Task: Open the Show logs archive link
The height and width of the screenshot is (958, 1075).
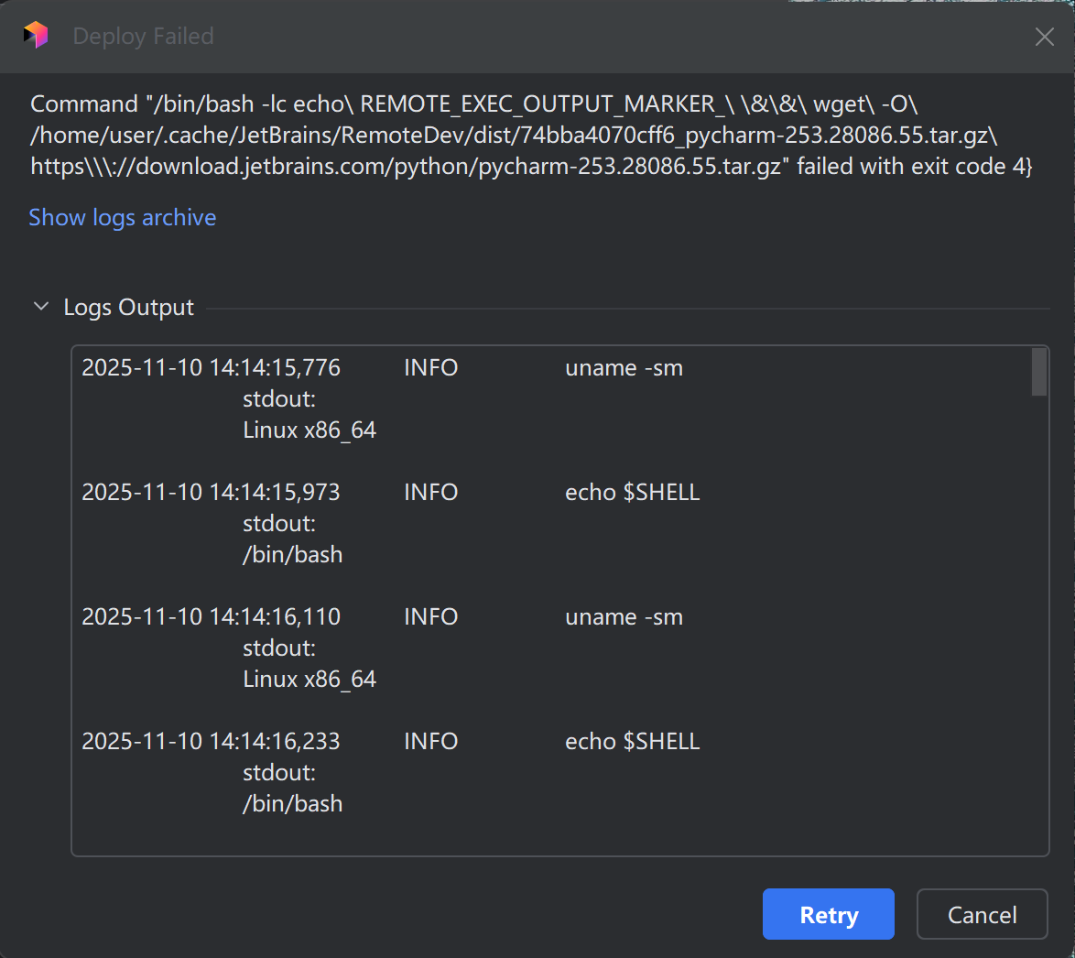Action: coord(122,217)
